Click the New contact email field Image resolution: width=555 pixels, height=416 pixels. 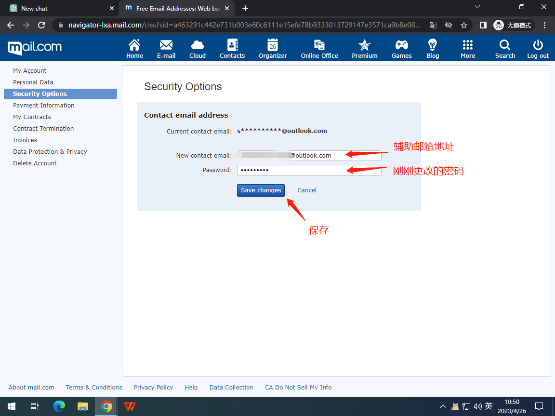(x=308, y=156)
